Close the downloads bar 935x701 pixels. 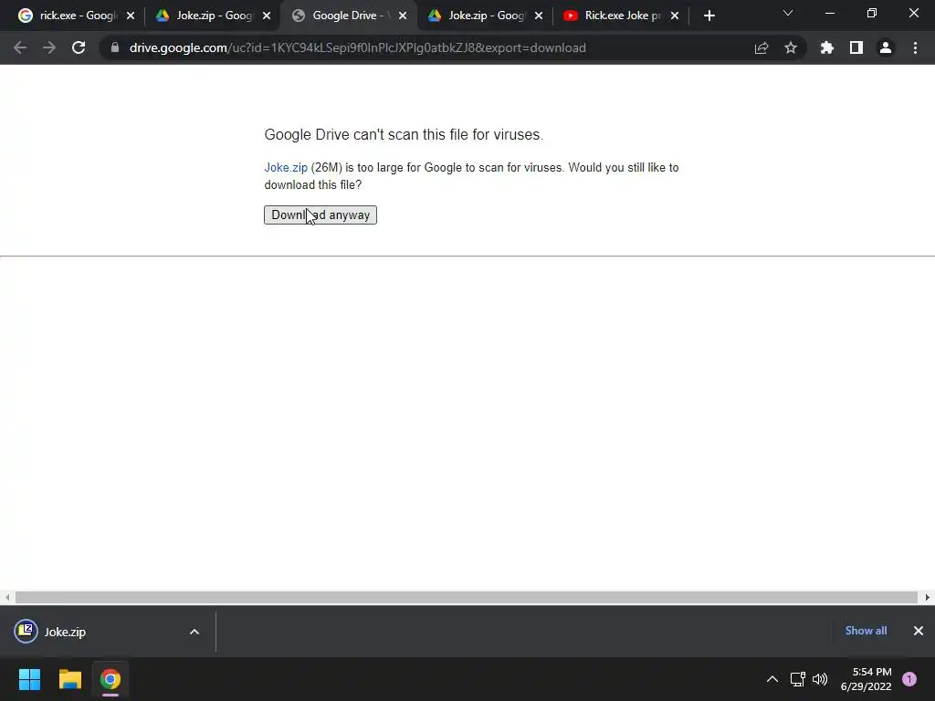[919, 631]
